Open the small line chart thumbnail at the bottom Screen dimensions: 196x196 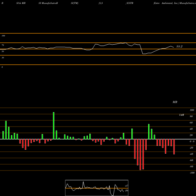point(97,188)
